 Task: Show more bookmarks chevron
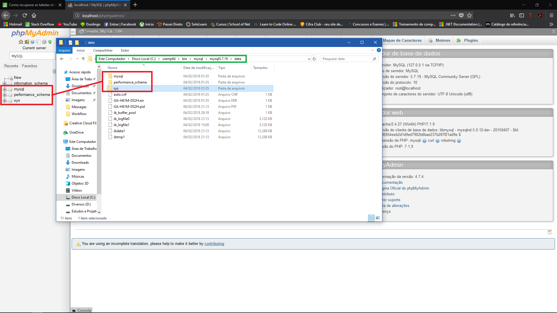click(551, 24)
